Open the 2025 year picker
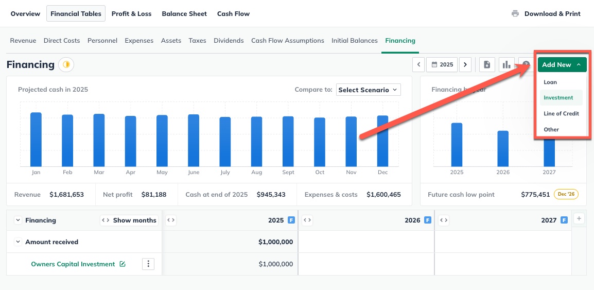This screenshot has height=290, width=594. tap(442, 65)
